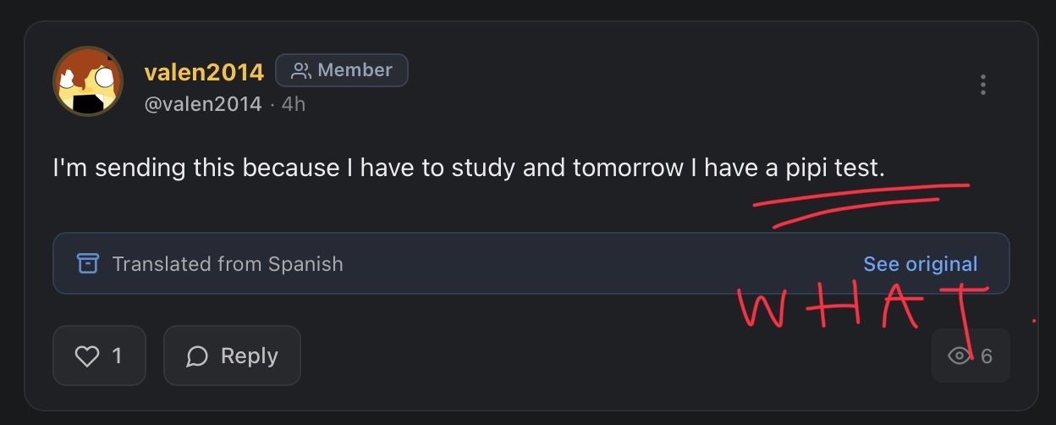Click the view count number 6

pos(987,356)
